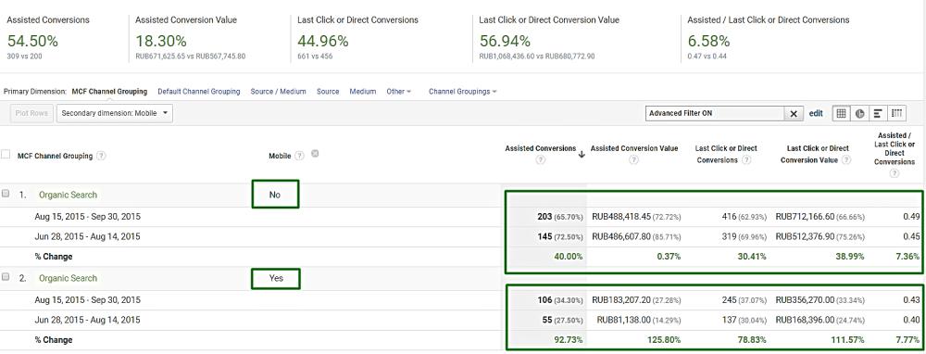Click the 111.57% change value
The width and height of the screenshot is (926, 354).
coord(846,340)
